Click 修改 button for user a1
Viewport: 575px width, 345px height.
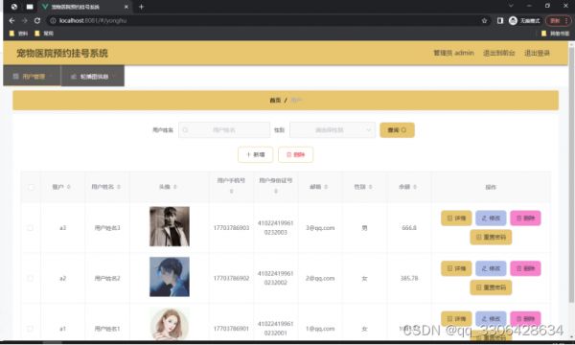pos(491,318)
